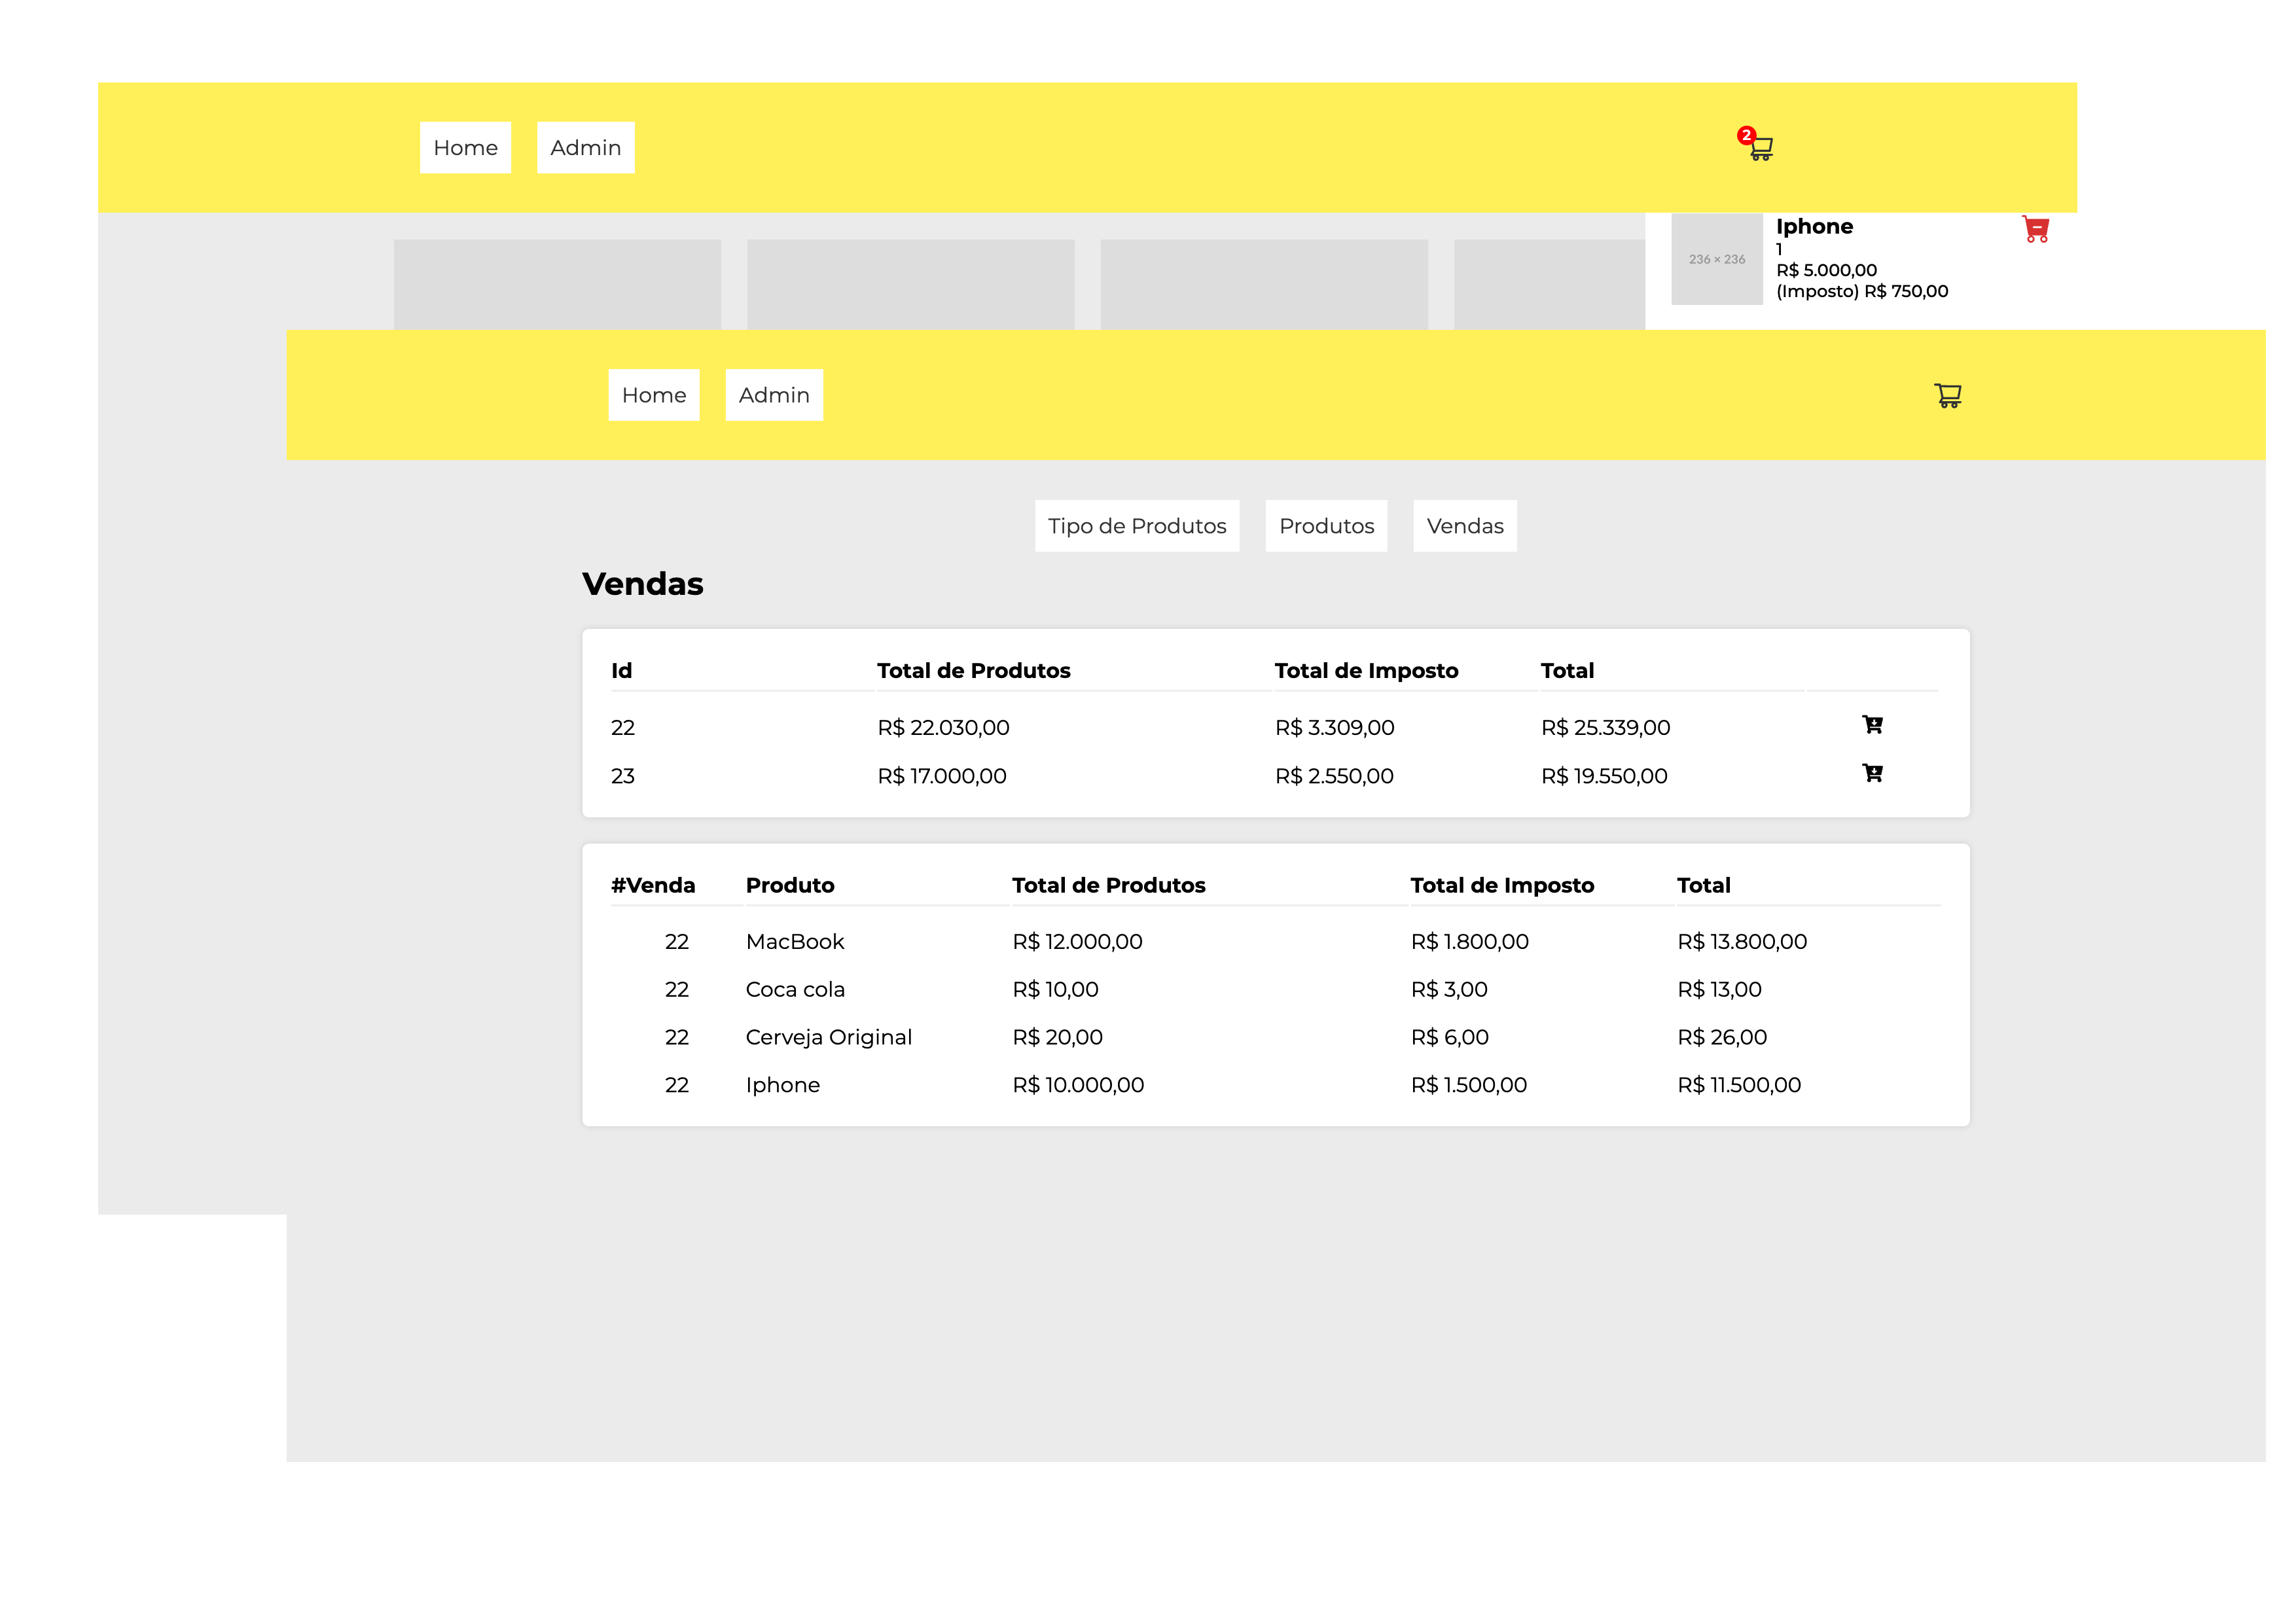This screenshot has width=2296, height=1623.
Task: View sale 22 details via its cart icon
Action: pyautogui.click(x=1872, y=725)
